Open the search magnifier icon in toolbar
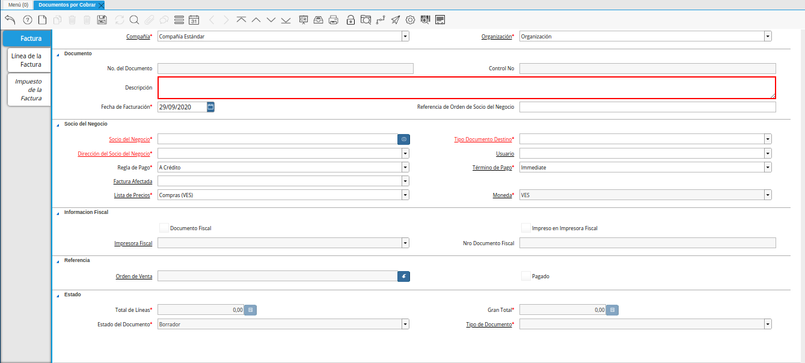Screen dimensions: 805x363 [x=134, y=20]
